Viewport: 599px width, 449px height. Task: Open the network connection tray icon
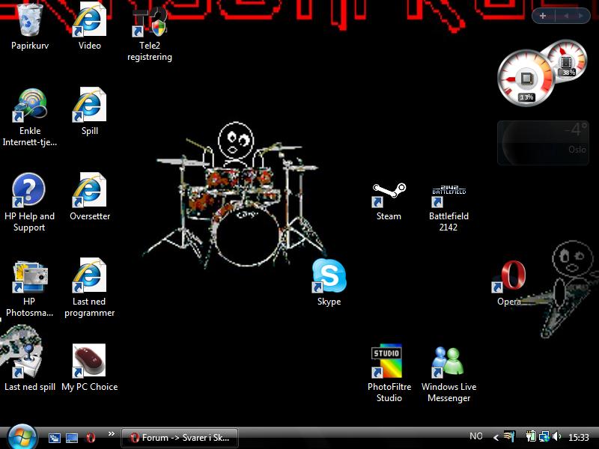tap(544, 436)
